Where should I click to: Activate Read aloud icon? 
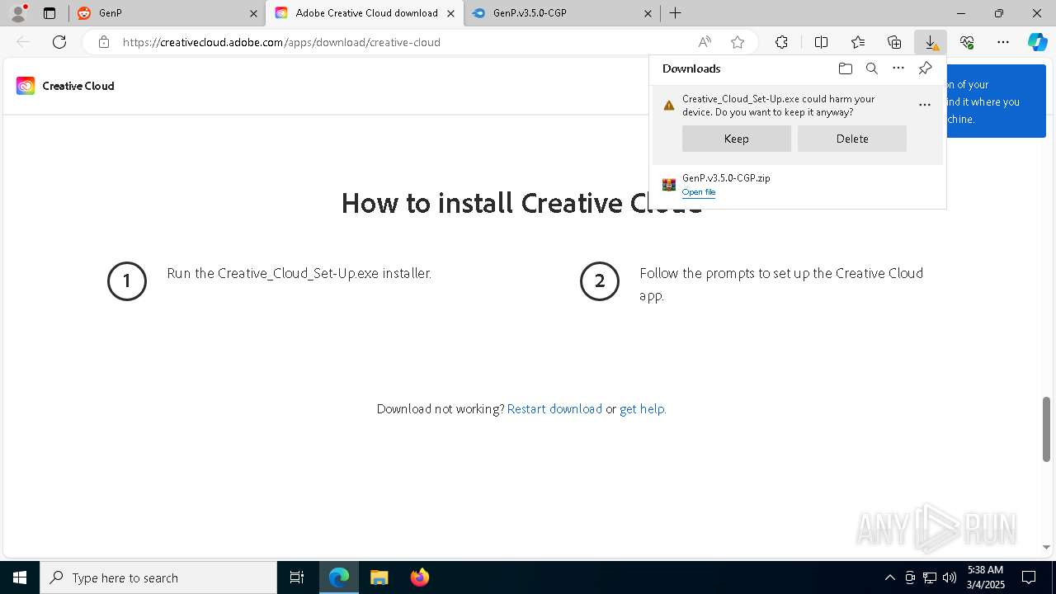pos(705,42)
